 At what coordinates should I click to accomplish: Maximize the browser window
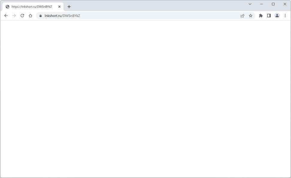273,4
